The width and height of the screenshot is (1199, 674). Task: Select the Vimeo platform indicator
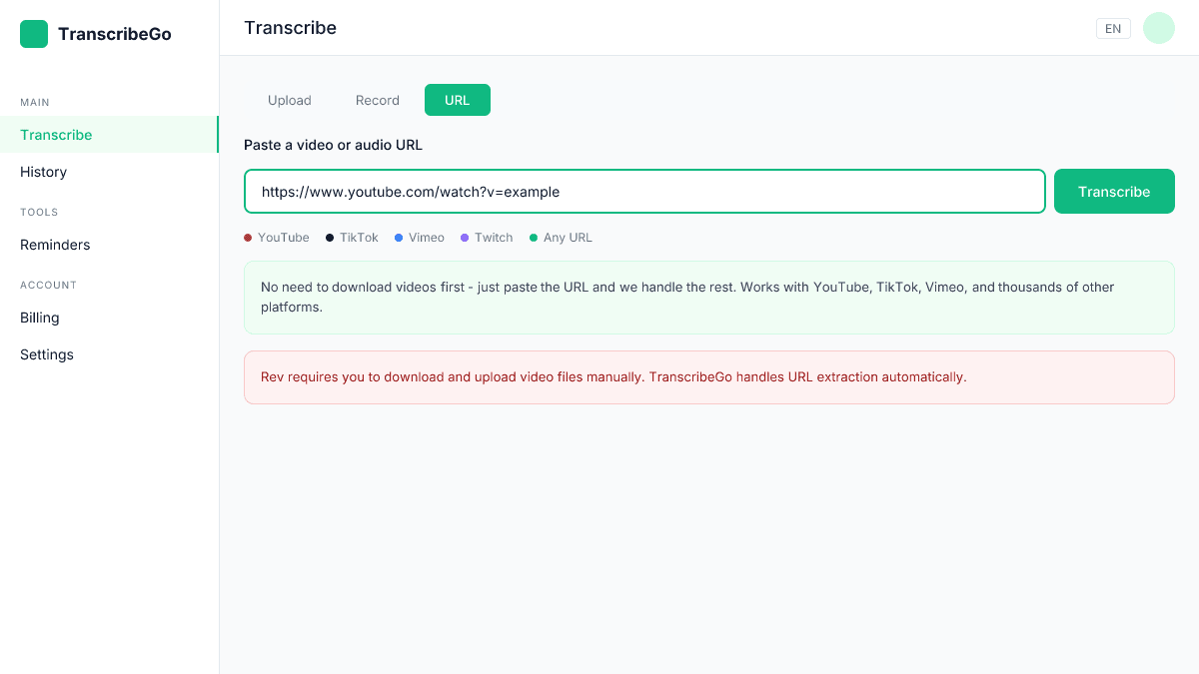coord(419,238)
